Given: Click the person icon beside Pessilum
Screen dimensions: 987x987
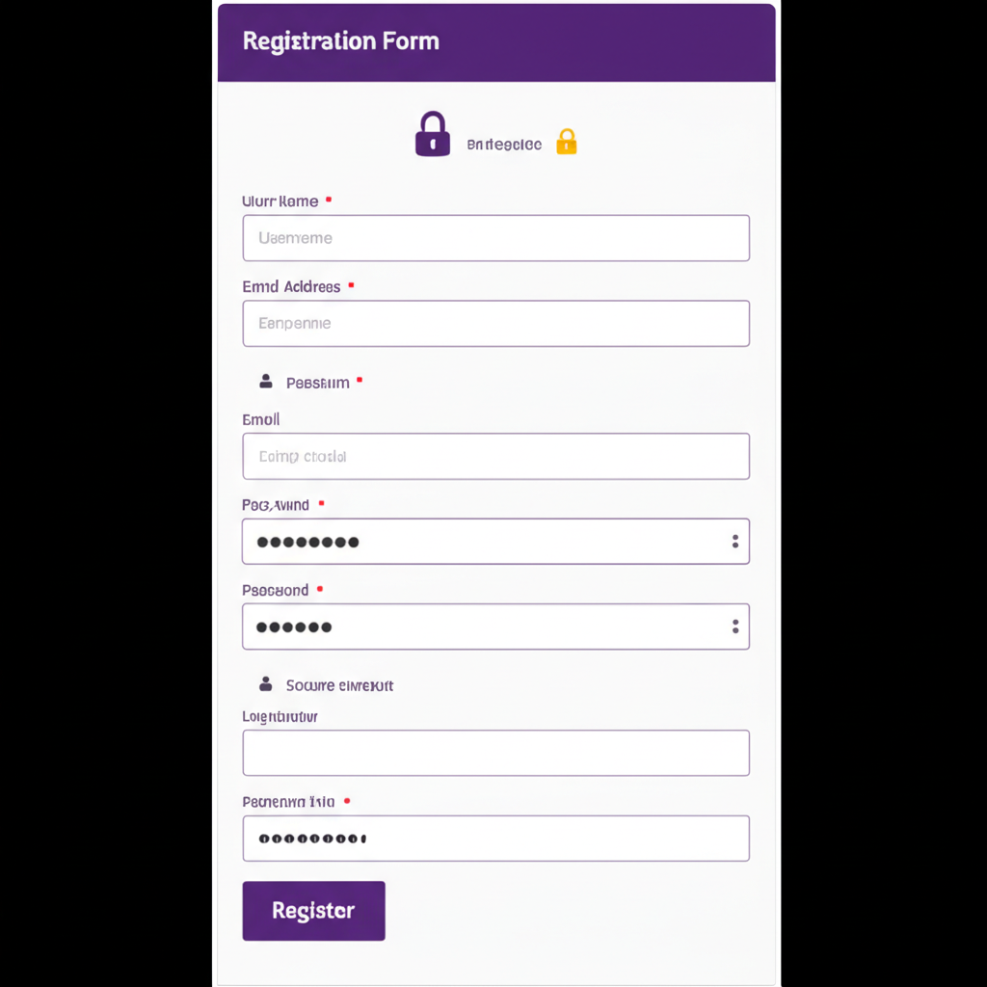Looking at the screenshot, I should coord(266,382).
